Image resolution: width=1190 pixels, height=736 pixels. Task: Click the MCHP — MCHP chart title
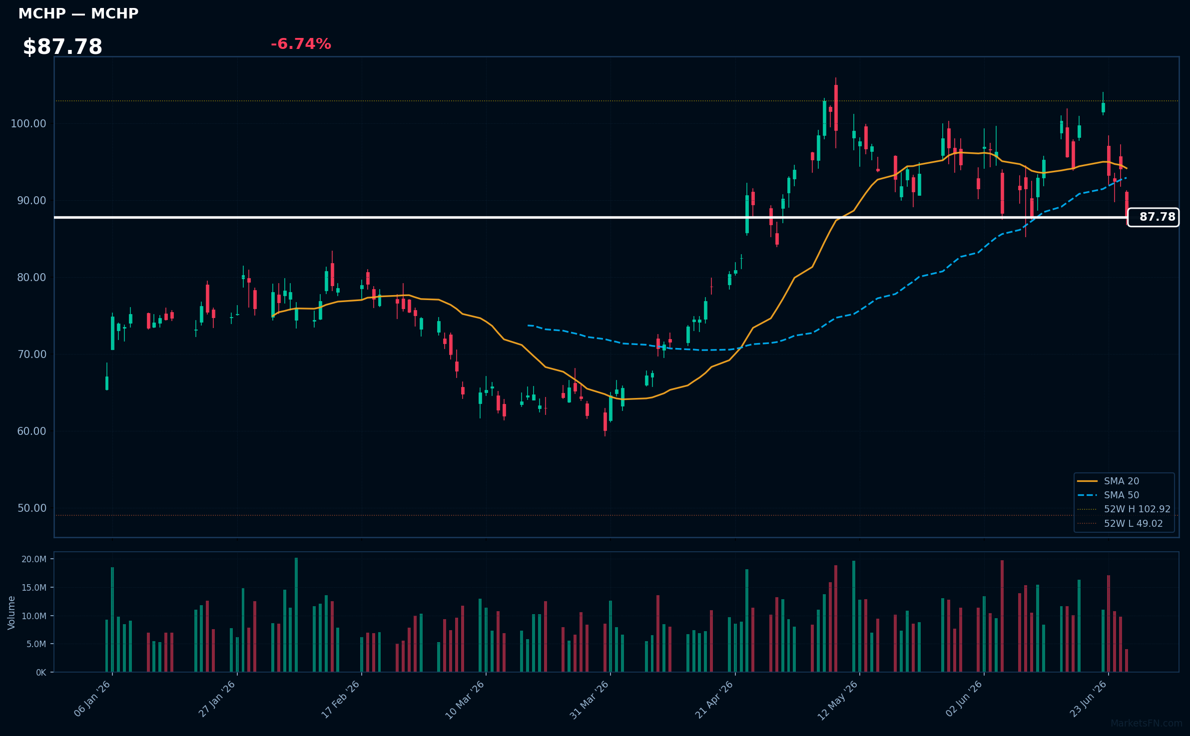(78, 13)
